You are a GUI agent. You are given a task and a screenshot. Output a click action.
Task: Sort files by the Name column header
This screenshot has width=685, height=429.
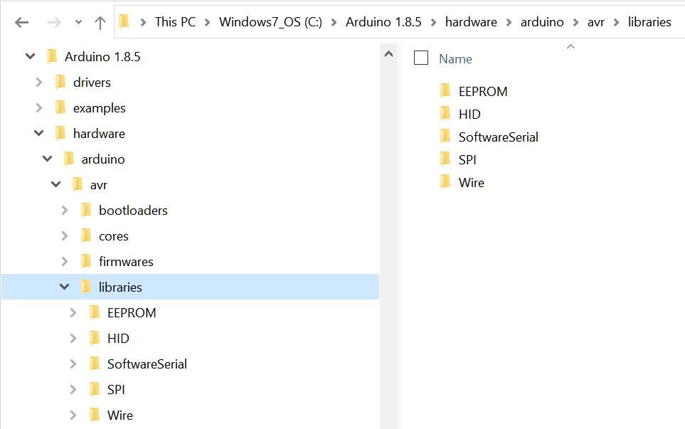click(x=455, y=59)
